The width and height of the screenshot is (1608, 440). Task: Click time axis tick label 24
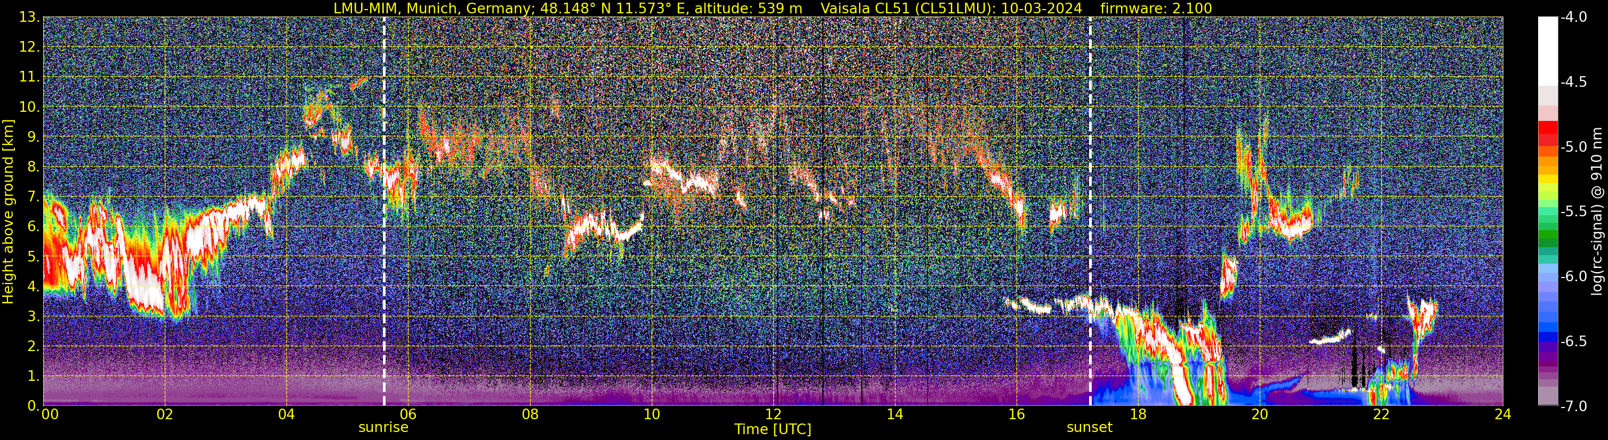tap(1503, 414)
